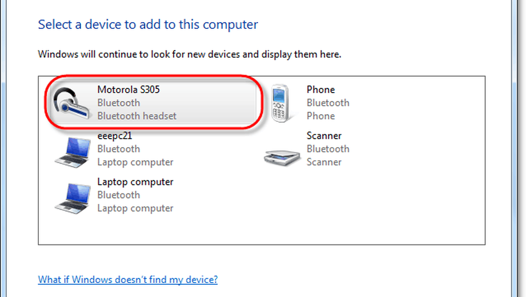Screen dimensions: 526x297
Task: Click empty space in the device list box
Action: click(342, 216)
